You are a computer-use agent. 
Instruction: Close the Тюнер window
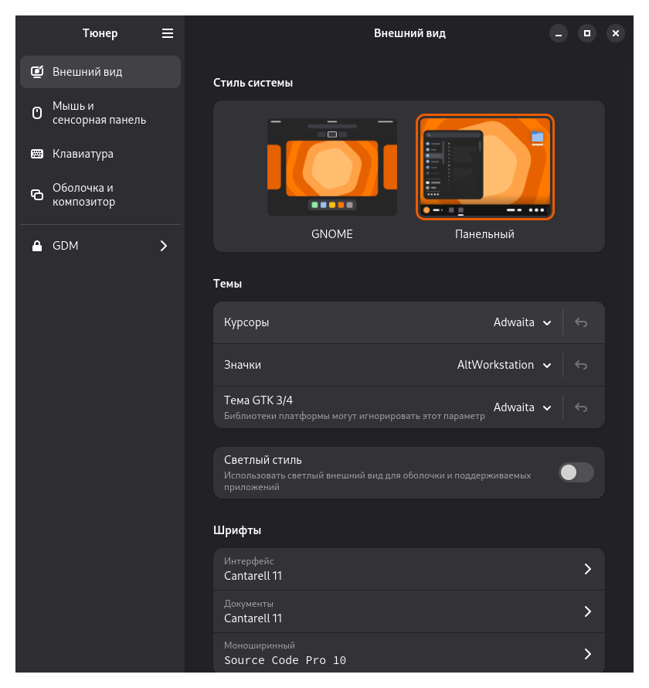pos(616,33)
